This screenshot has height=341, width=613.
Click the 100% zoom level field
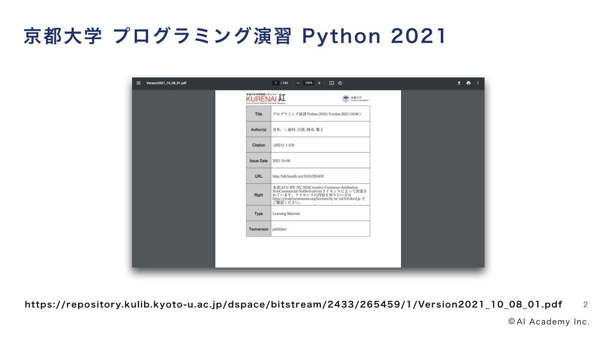point(309,83)
